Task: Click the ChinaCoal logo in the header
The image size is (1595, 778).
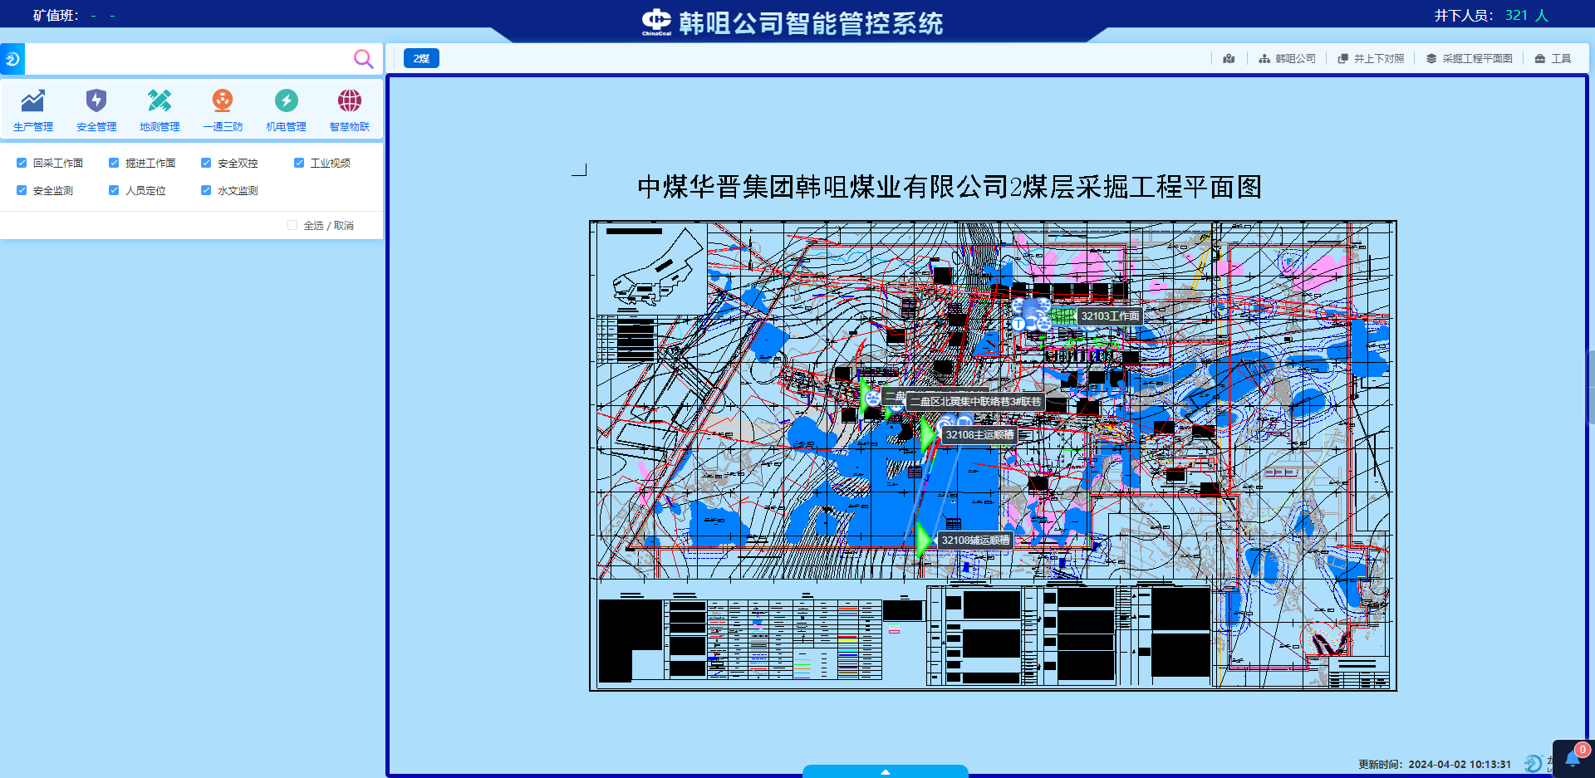Action: pos(656,22)
